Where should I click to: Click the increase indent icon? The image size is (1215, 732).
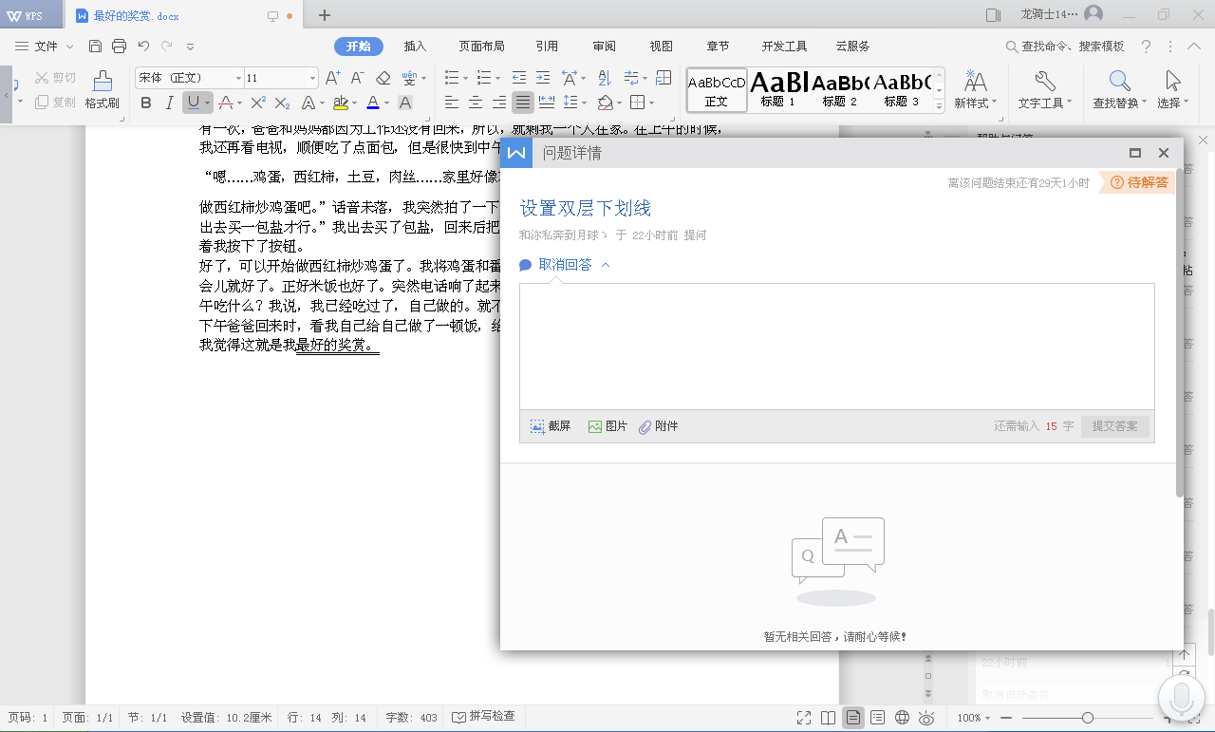[543, 78]
